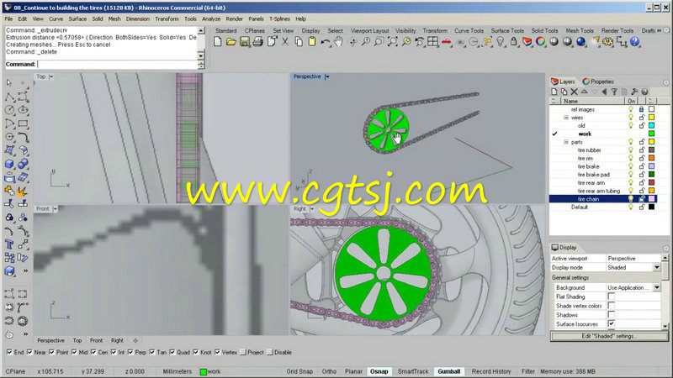
Task: Click New Layer icon in Layers panel
Action: pos(554,92)
